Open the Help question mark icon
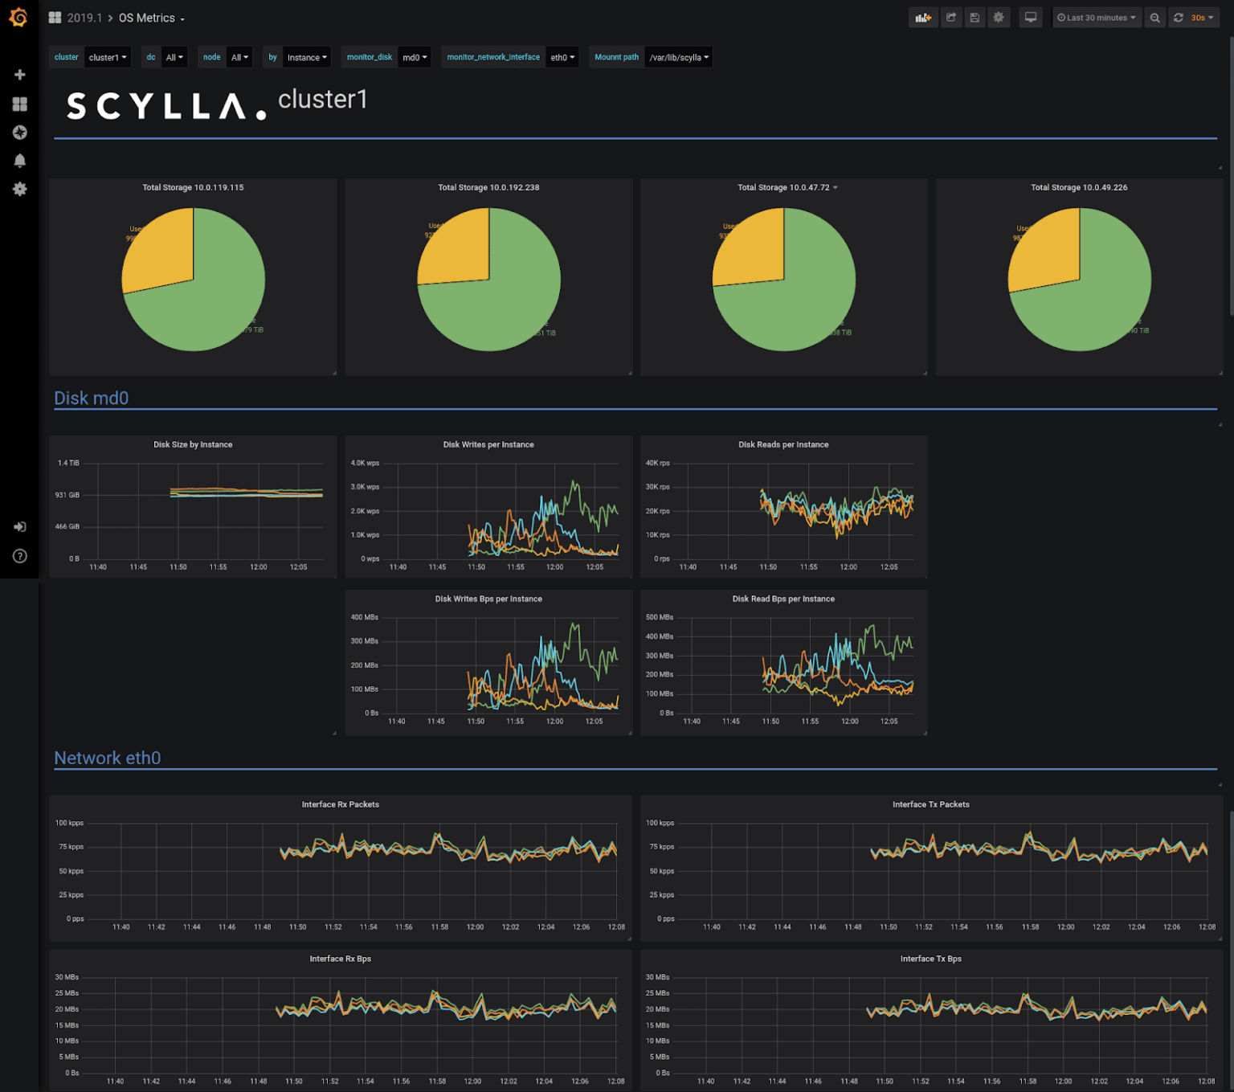The width and height of the screenshot is (1234, 1092). pos(20,556)
